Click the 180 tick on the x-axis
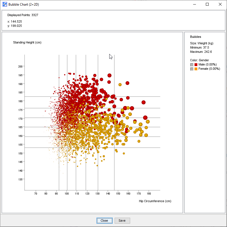 [149, 194]
